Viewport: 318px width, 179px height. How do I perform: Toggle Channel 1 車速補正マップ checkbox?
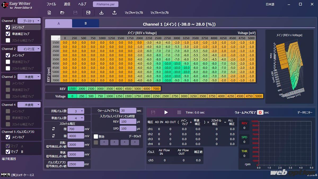pyautogui.click(x=8, y=34)
